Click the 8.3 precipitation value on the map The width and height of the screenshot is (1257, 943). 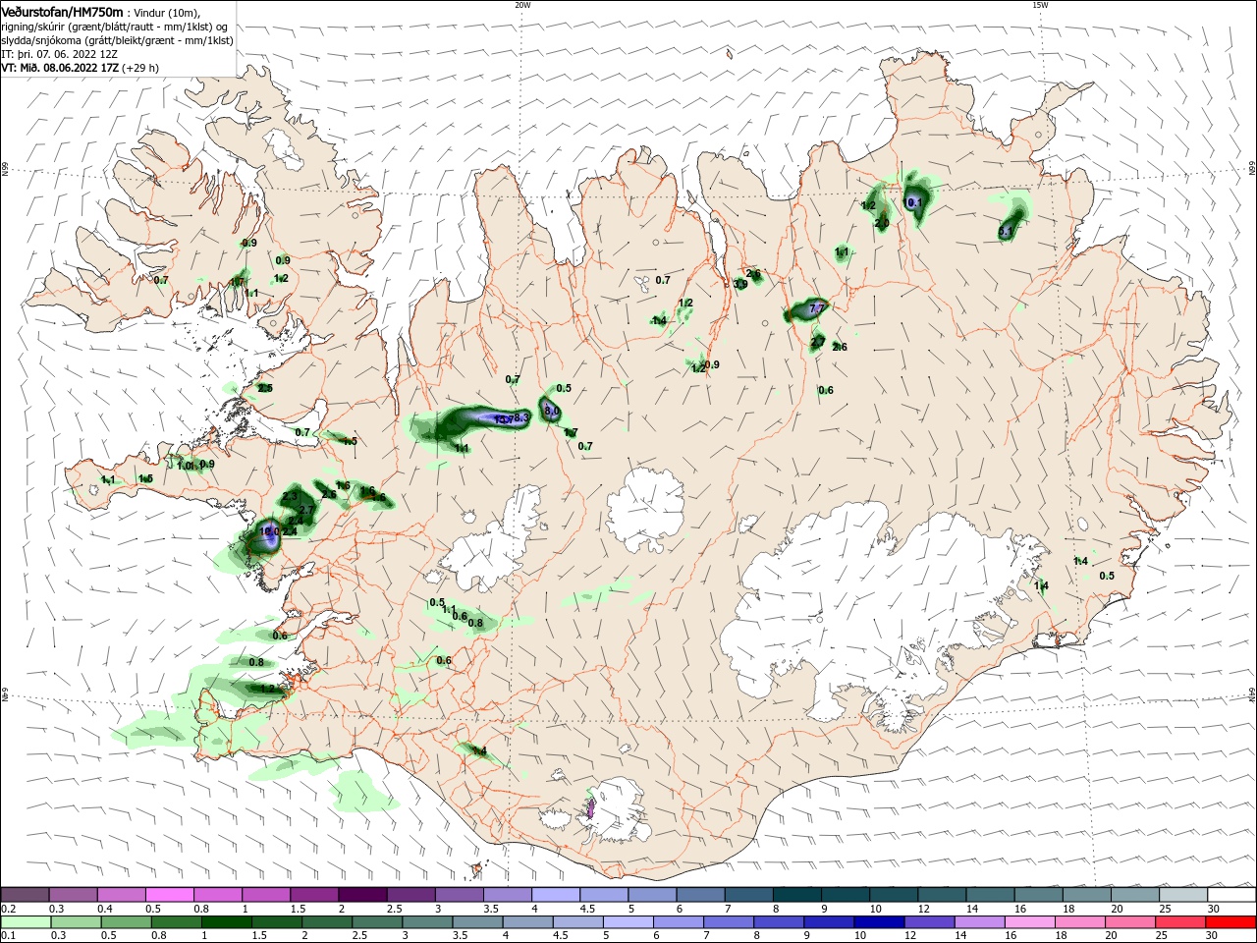521,417
